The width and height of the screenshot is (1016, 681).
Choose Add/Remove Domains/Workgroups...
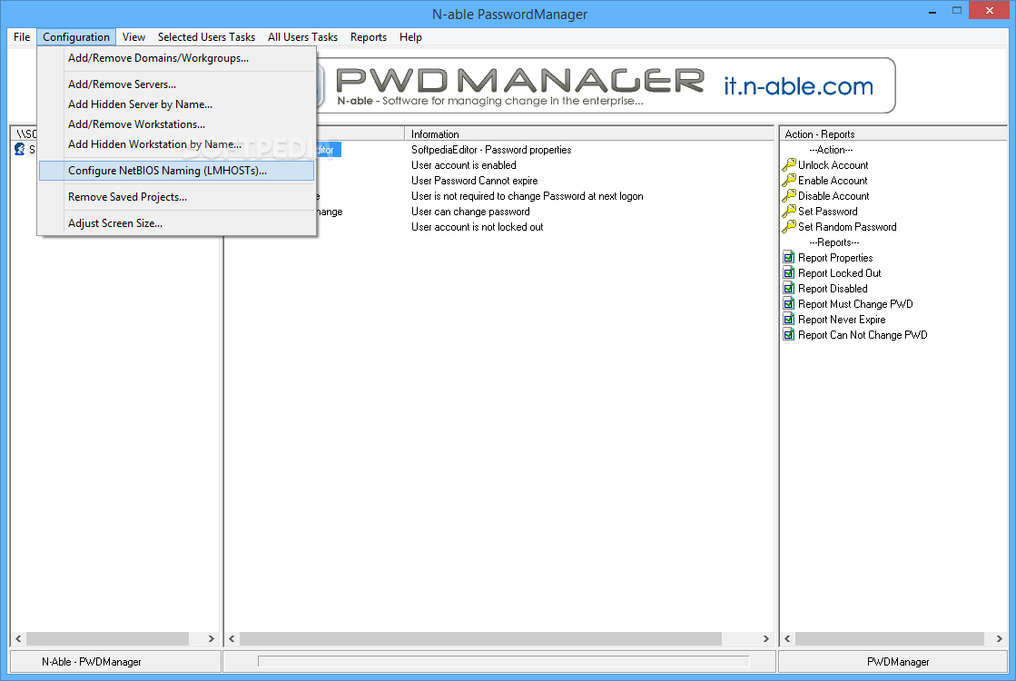[176, 58]
